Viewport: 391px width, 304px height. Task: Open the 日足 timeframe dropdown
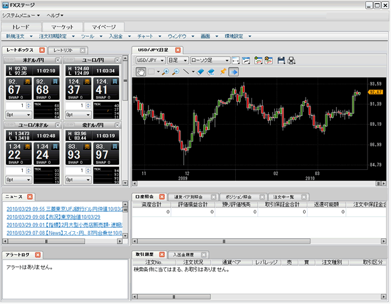(x=178, y=60)
